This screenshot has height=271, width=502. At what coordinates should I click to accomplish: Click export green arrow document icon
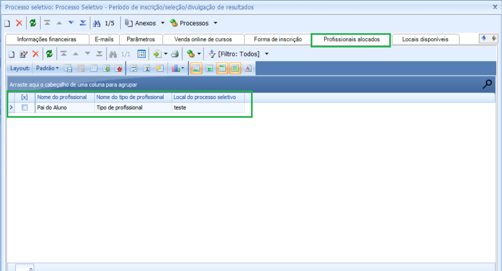(157, 54)
